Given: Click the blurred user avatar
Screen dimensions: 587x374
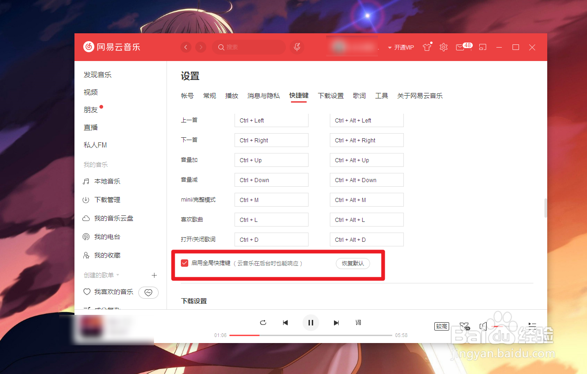Looking at the screenshot, I should [340, 47].
